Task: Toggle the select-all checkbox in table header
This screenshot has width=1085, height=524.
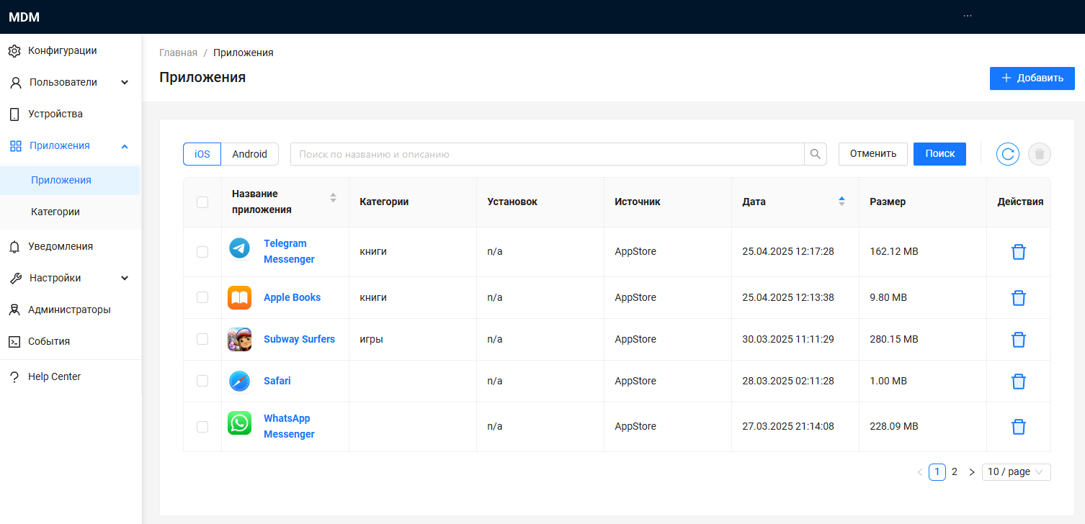Action: pyautogui.click(x=202, y=202)
